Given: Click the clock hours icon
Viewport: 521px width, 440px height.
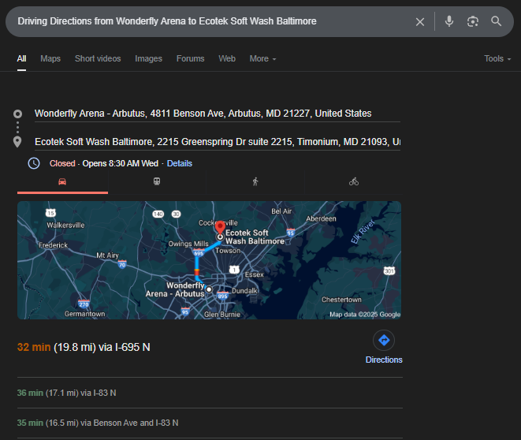Looking at the screenshot, I should pyautogui.click(x=34, y=163).
